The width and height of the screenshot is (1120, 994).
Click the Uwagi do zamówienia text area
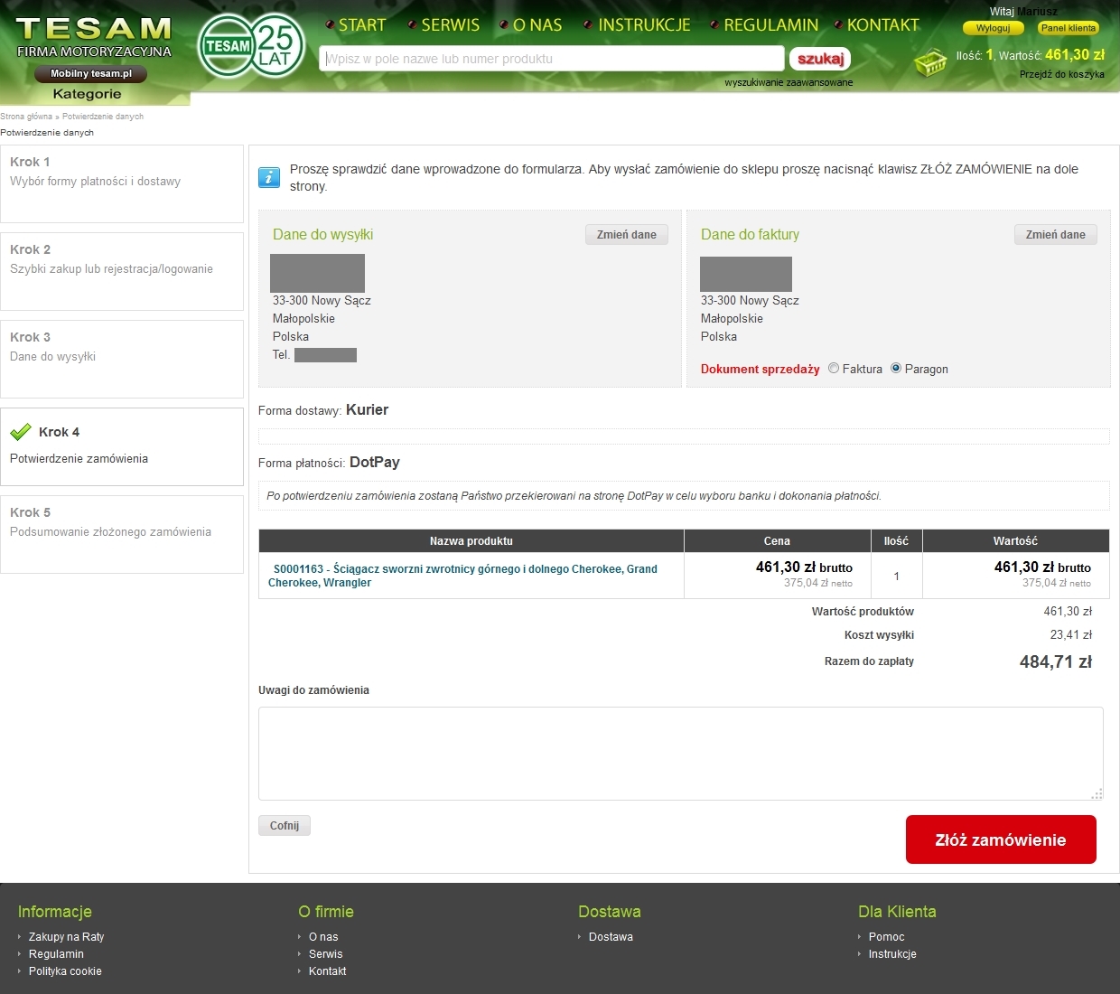[680, 753]
